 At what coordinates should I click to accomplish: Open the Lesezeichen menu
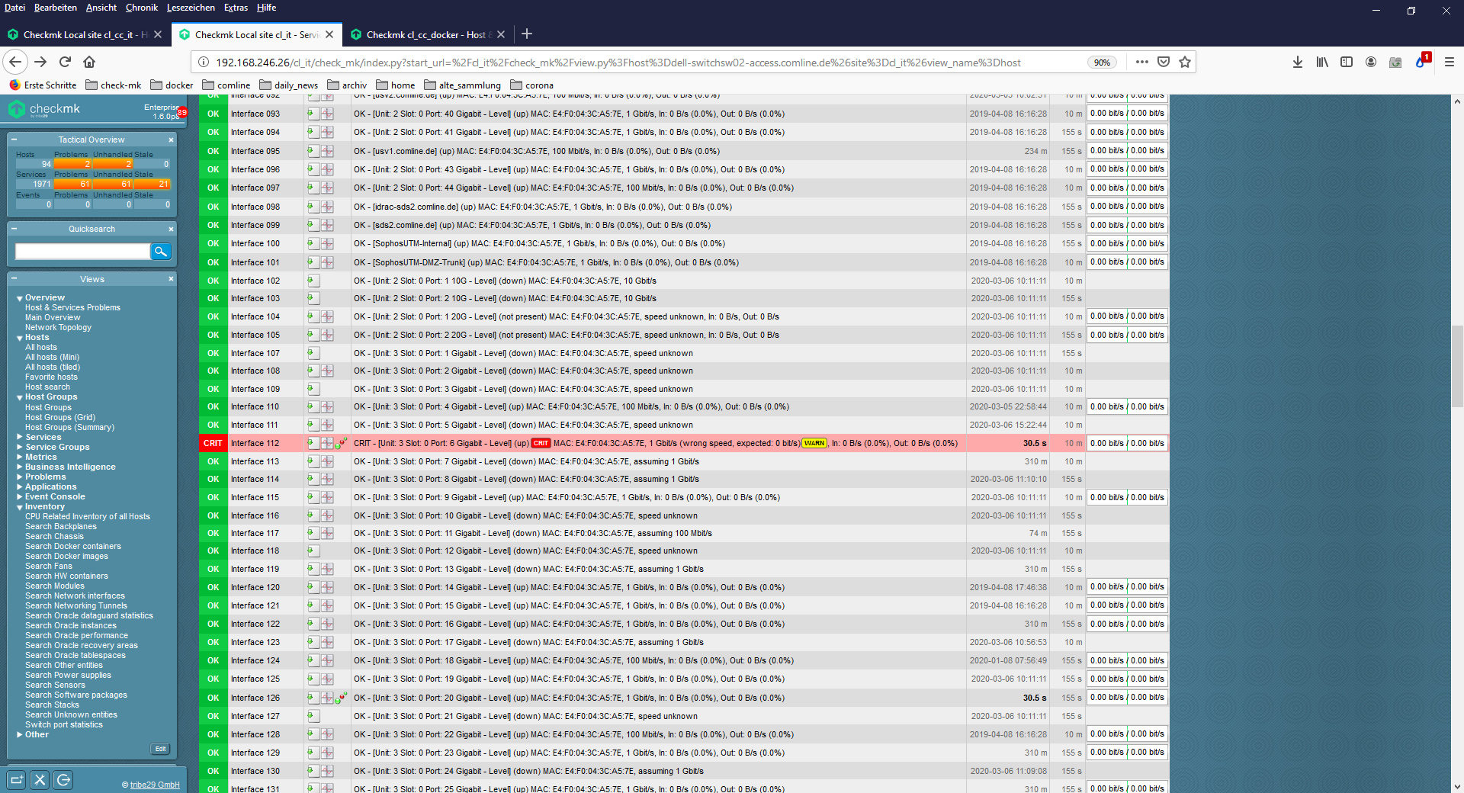191,8
